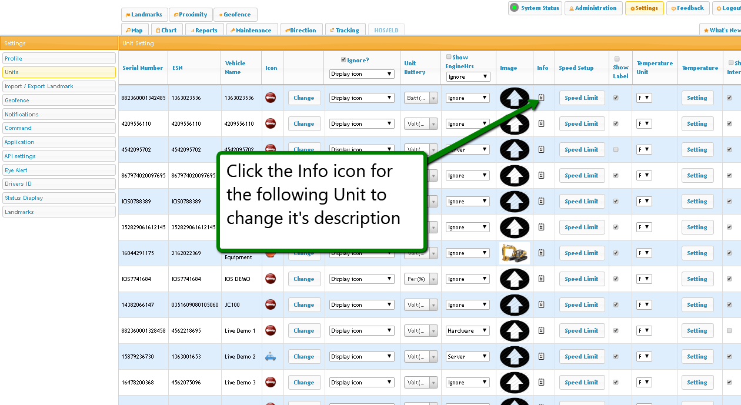Check the Show EngineHrs header checkbox
Image resolution: width=741 pixels, height=405 pixels.
[x=449, y=57]
